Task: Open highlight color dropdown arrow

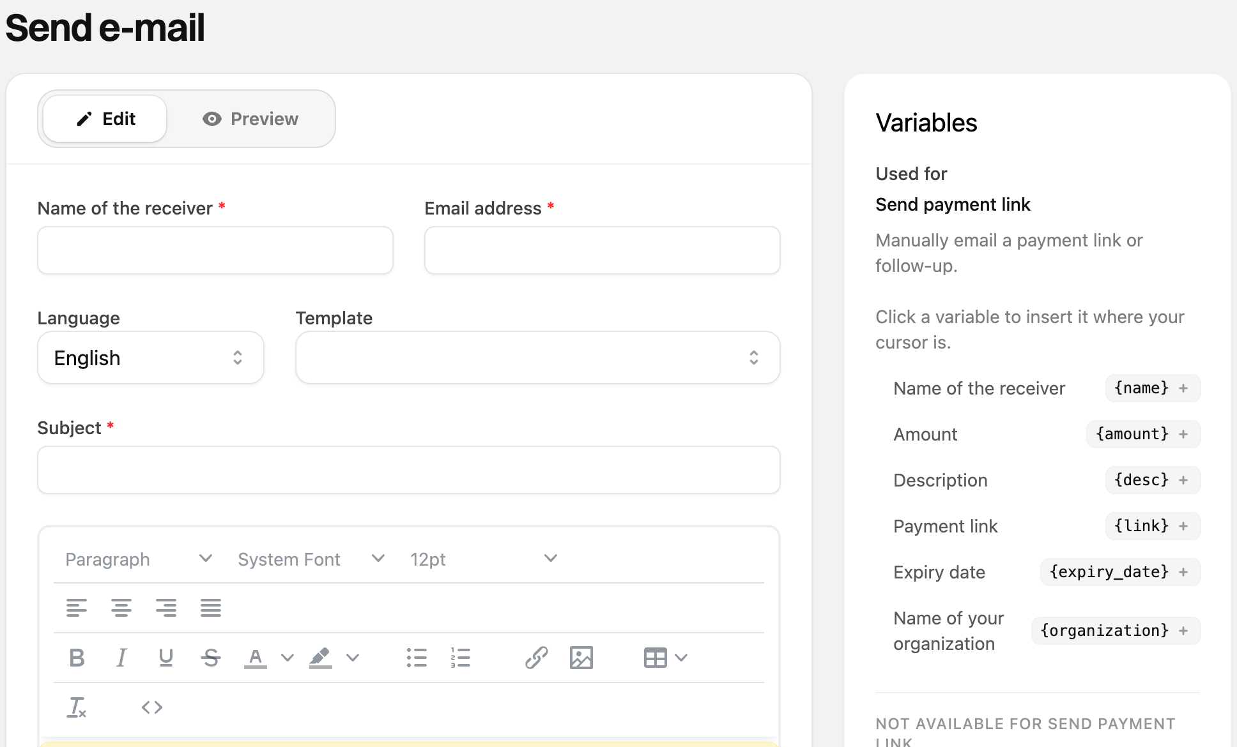Action: 353,658
